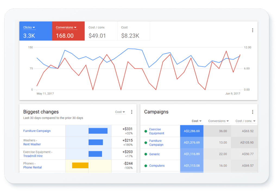Open the Cost / conv. column dropdown

245,121
